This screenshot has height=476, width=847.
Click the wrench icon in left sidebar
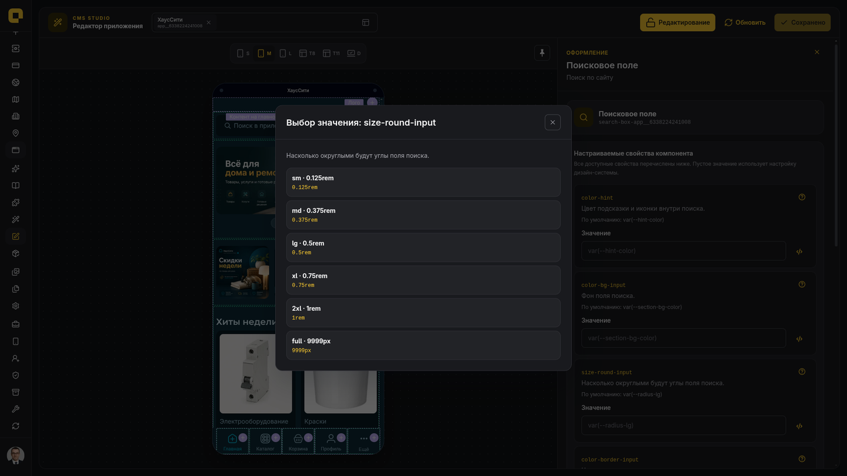16,409
